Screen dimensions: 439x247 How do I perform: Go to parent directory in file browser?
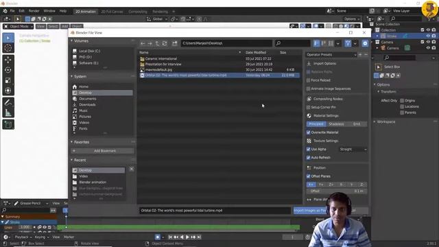click(157, 43)
